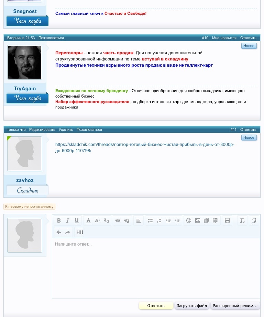The height and width of the screenshot is (317, 264).
Task: Click the red 'вступай в складчину' link
Action: pyautogui.click(x=165, y=59)
